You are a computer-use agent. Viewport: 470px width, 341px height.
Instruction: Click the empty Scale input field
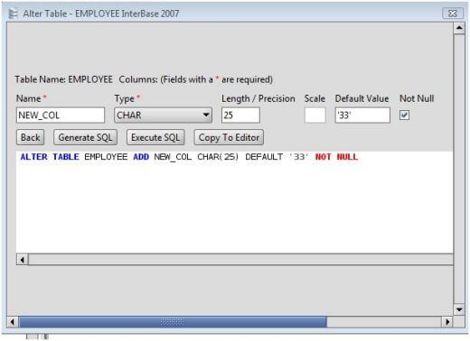(x=315, y=115)
